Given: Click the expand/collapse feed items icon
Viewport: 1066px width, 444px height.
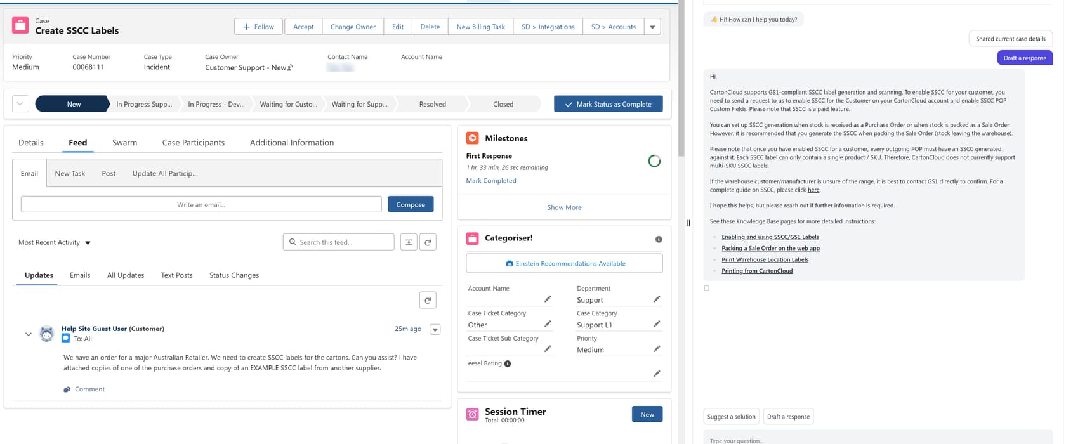Looking at the screenshot, I should [x=409, y=242].
